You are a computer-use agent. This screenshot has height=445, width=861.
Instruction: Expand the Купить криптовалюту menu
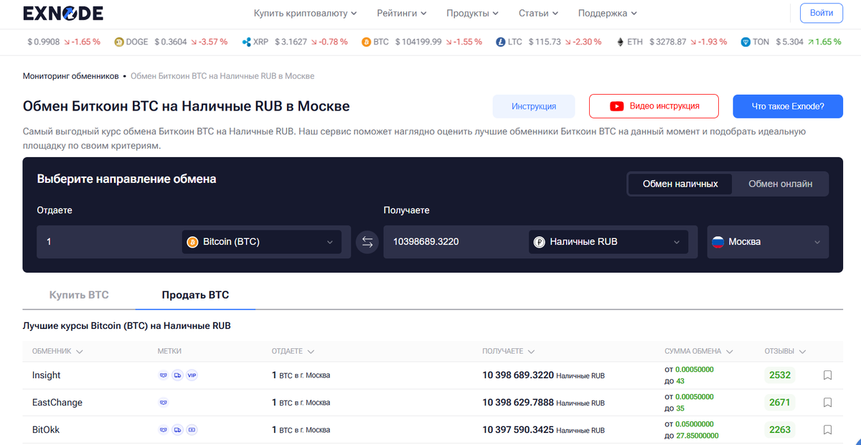(305, 13)
